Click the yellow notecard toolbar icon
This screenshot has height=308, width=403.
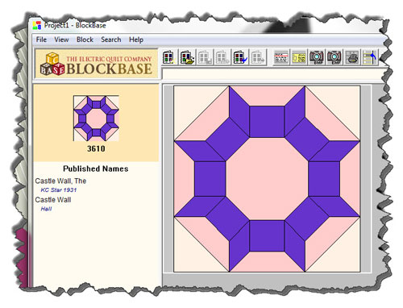[299, 57]
